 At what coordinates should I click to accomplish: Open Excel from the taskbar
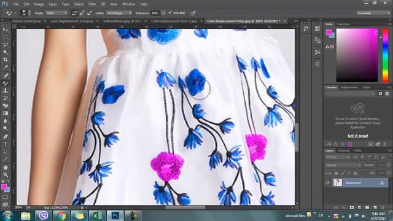(x=97, y=215)
